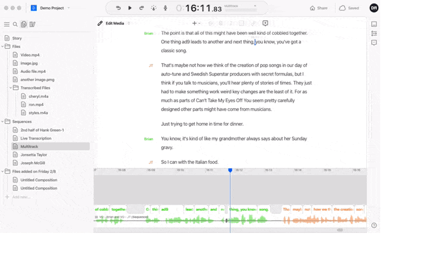The height and width of the screenshot is (273, 446).
Task: Open ron.mp4 transcribed file
Action: point(36,105)
